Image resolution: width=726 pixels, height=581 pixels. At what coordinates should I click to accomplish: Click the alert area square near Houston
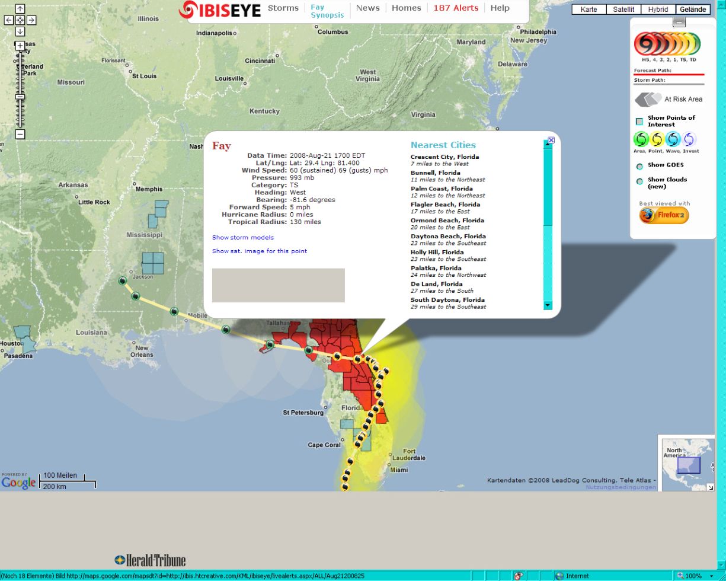(x=25, y=339)
